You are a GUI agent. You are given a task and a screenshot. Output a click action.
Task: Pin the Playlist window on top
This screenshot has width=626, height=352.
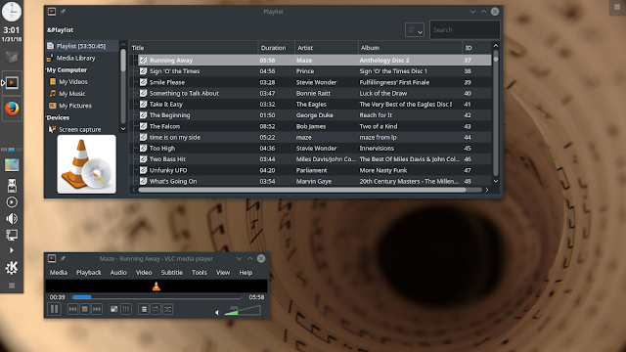pos(63,12)
